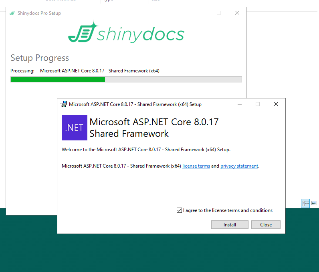The image size is (319, 272).
Task: Minimize the ASP.NET Core Setup dialog
Action: 239,104
